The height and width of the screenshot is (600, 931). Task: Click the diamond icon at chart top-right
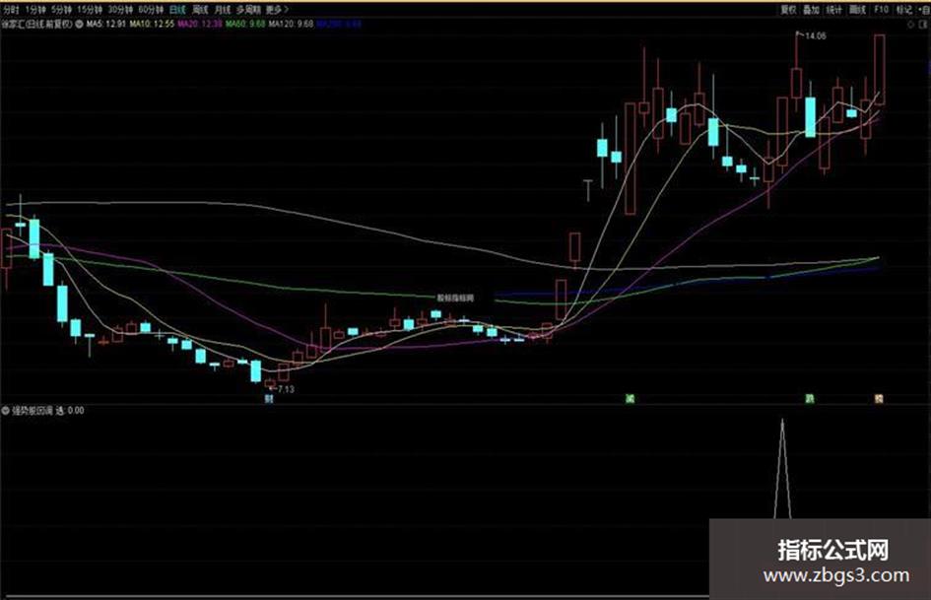pos(911,25)
